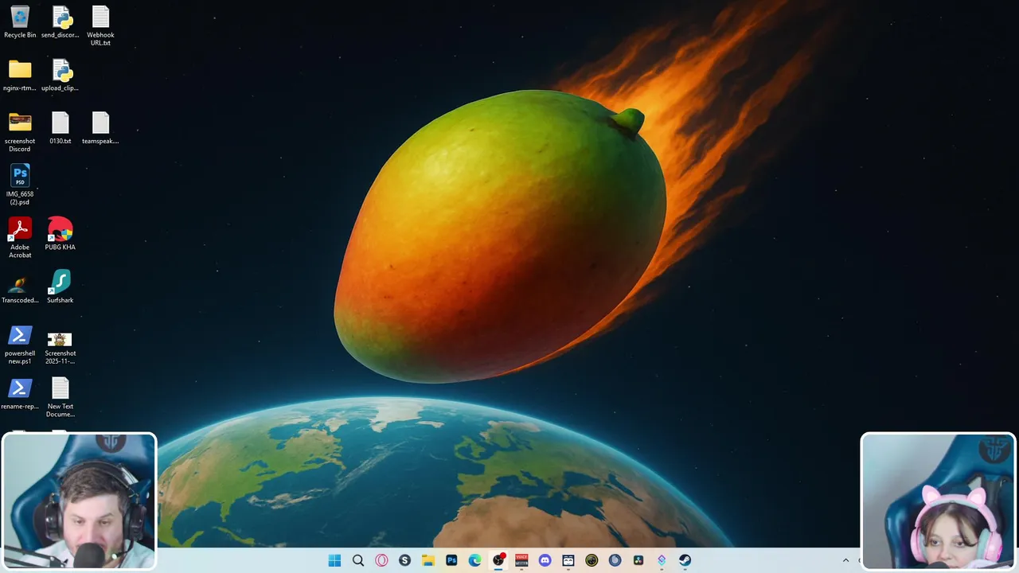Click the left webcam overlay of man
Viewport: 1019px width, 573px height.
(79, 501)
